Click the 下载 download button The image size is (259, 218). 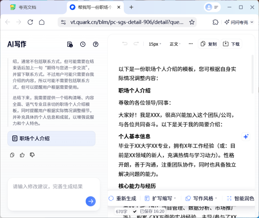[x=231, y=44]
